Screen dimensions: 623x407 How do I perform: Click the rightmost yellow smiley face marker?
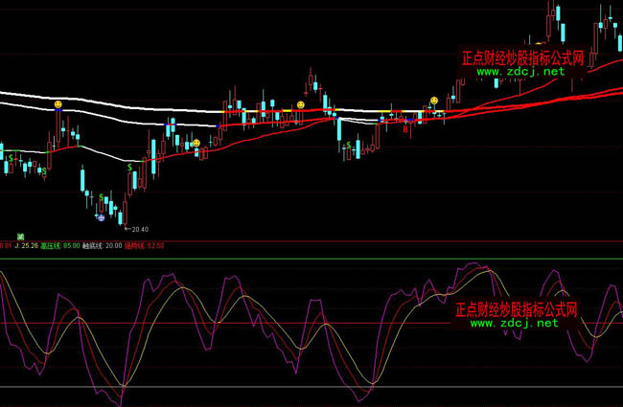(x=433, y=100)
